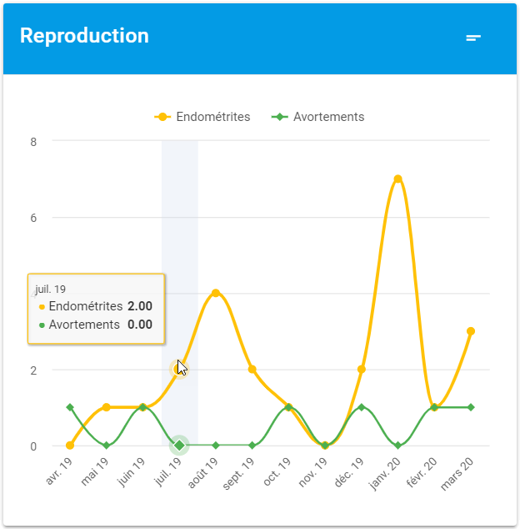Click Endométrites point at déc. 19
The width and height of the screenshot is (520, 529).
(362, 370)
